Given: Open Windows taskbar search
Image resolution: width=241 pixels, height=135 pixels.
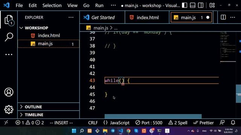Looking at the screenshot, I should tap(82, 131).
